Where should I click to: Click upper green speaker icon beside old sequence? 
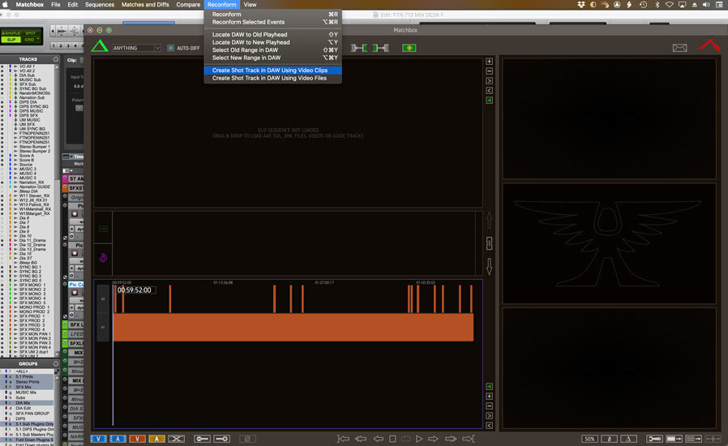490,101
